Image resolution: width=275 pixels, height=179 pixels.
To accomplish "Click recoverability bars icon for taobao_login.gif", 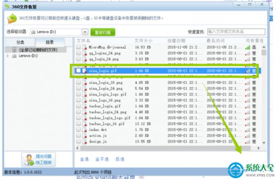I will click(x=247, y=106).
